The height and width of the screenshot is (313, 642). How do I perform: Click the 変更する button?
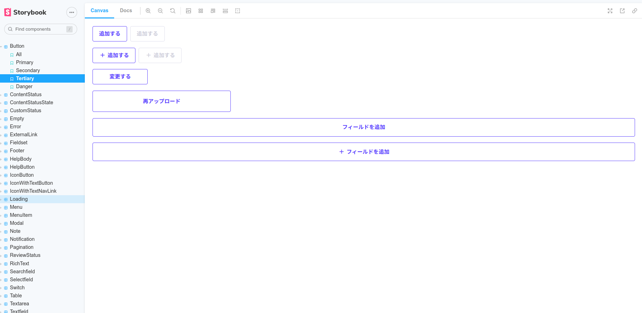(120, 77)
